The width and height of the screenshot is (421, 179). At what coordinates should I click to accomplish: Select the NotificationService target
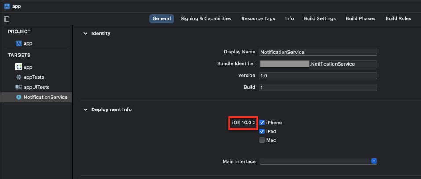[x=36, y=98]
